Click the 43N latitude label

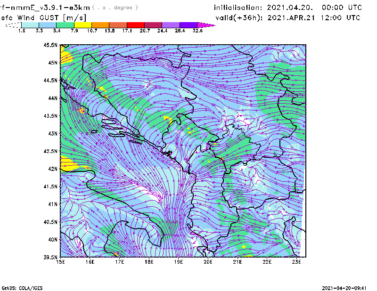(53, 133)
